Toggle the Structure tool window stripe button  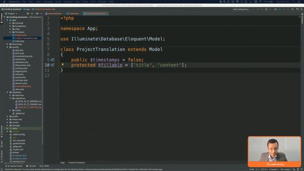click(x=1, y=156)
